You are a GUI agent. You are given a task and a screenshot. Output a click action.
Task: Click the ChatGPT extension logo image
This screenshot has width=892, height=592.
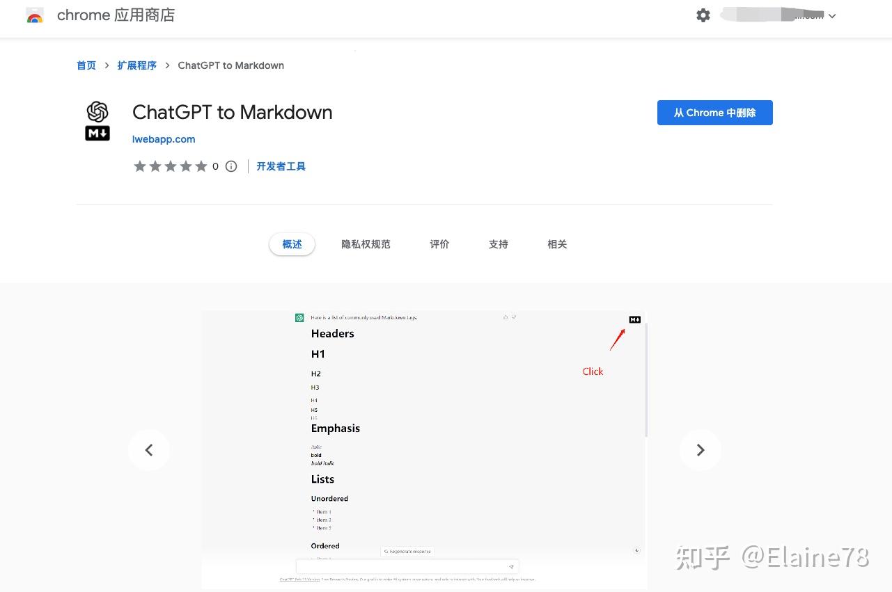point(97,112)
